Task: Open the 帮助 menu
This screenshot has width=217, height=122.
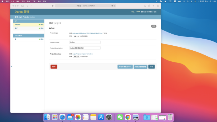Action: pyautogui.click(x=45, y=1)
